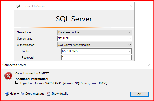The height and width of the screenshot is (101, 154).
Task: Open the Server type dropdown
Action: pos(94,32)
